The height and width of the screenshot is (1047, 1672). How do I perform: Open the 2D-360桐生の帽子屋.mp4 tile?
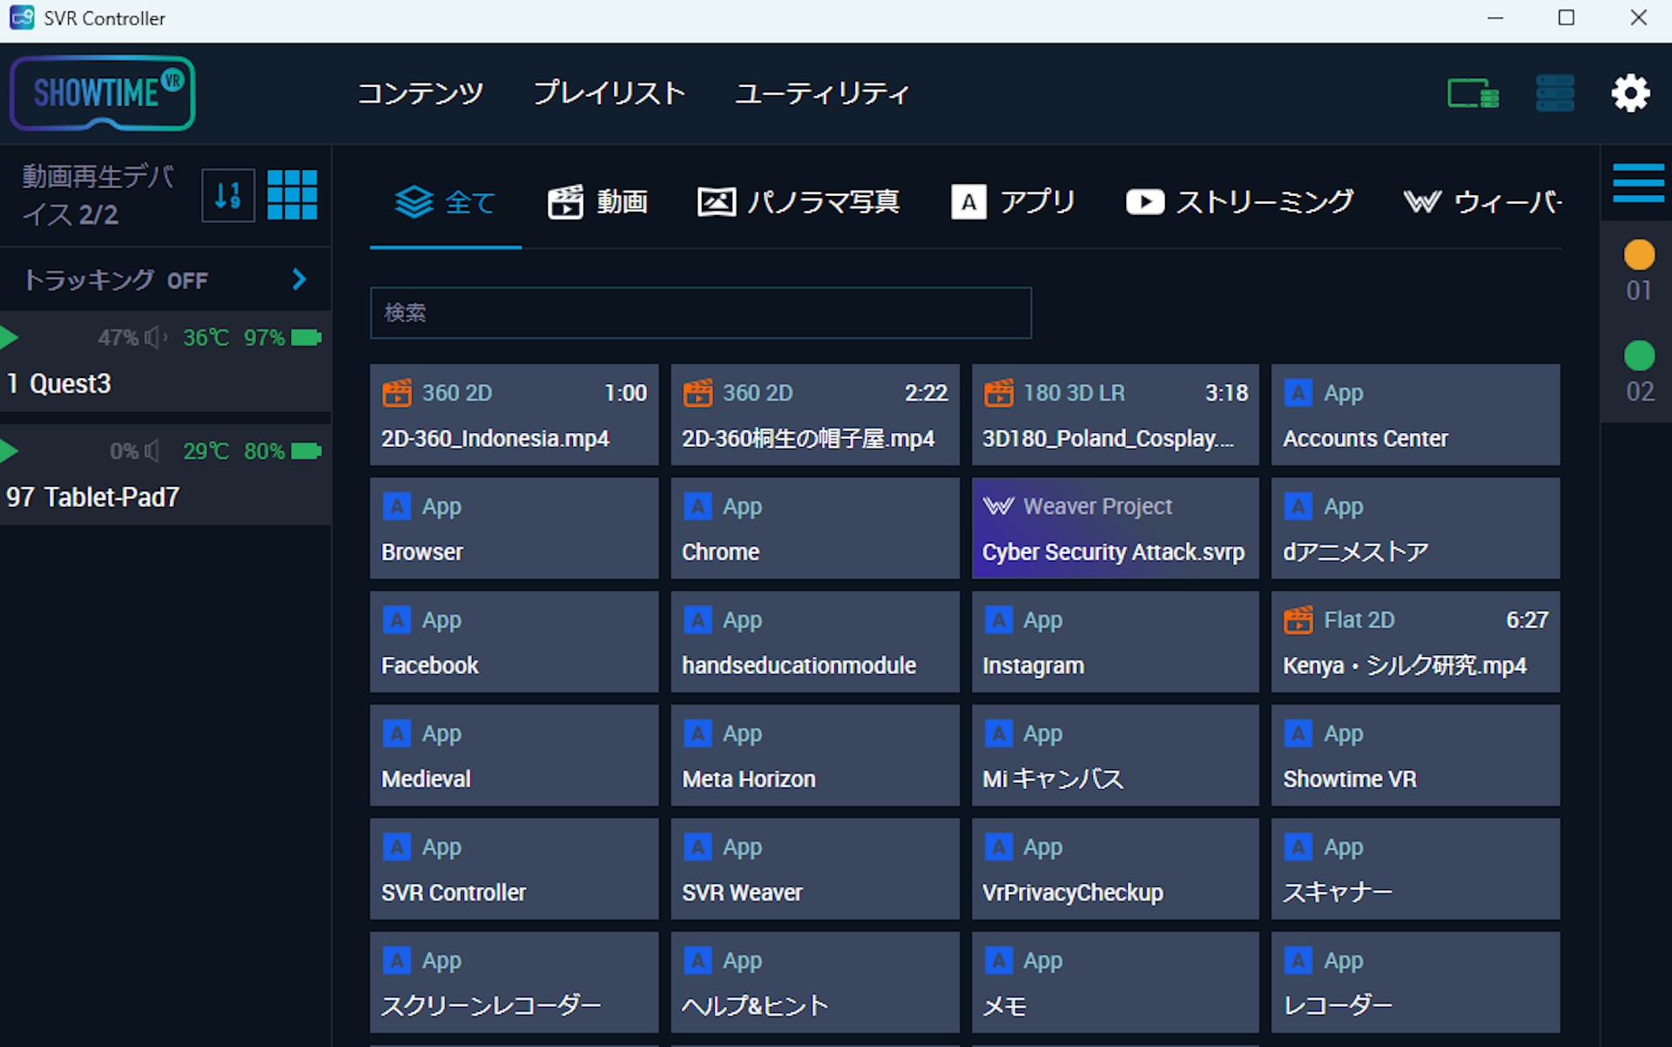pos(815,415)
